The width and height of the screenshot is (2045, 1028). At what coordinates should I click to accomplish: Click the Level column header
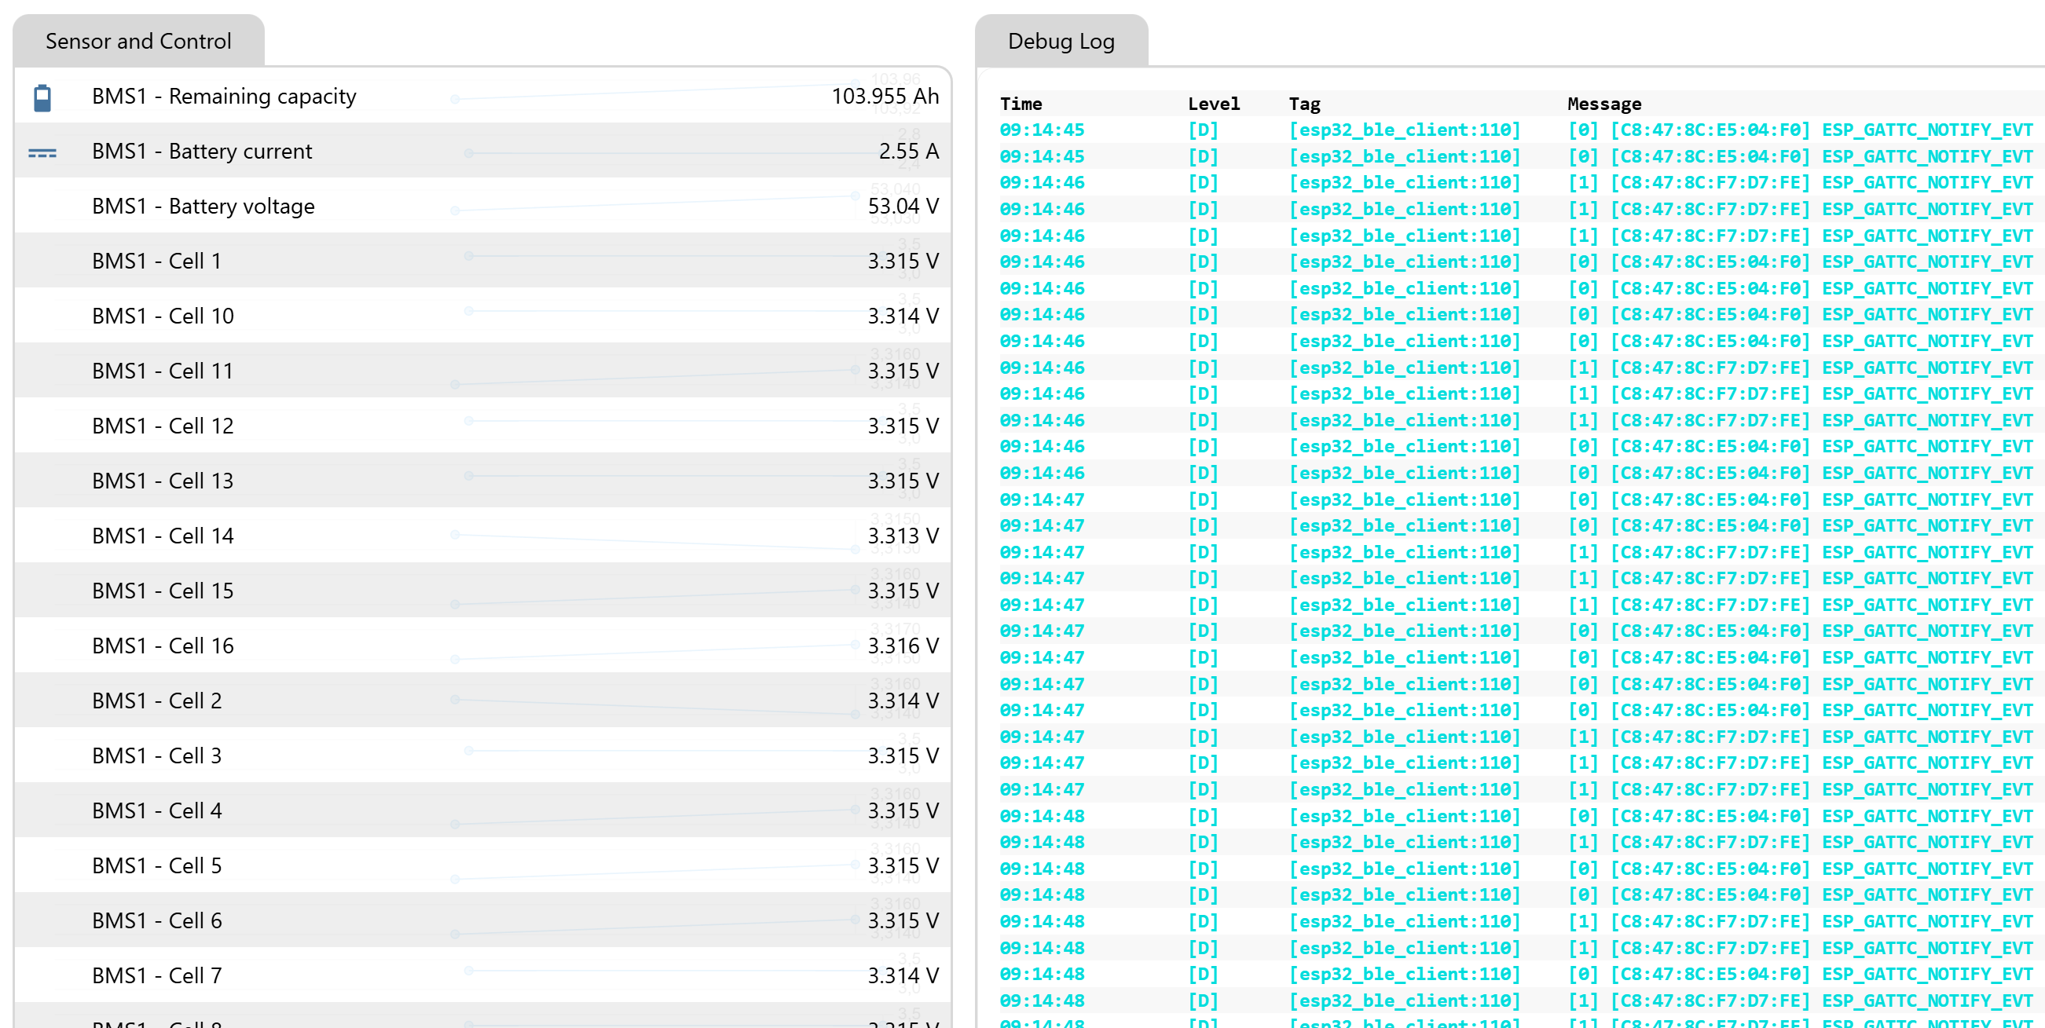(x=1213, y=104)
